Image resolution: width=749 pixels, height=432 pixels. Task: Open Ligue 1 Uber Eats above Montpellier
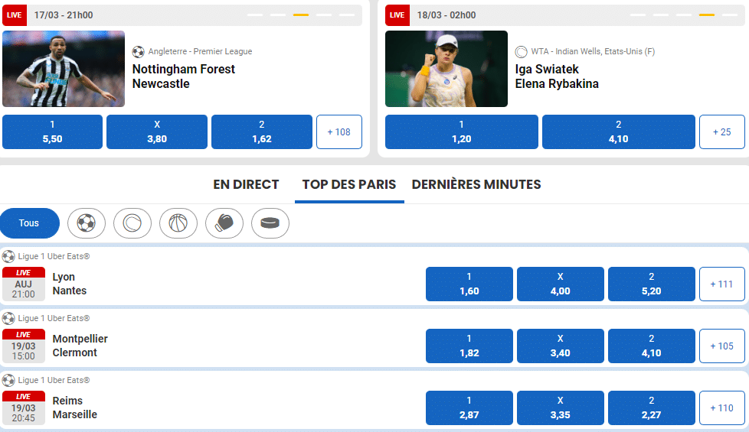(54, 319)
